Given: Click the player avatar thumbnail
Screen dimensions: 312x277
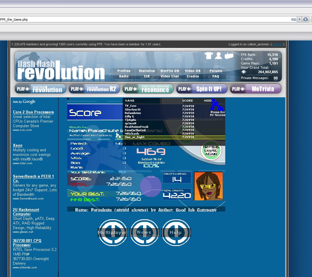Looking at the screenshot, I should [x=208, y=186].
